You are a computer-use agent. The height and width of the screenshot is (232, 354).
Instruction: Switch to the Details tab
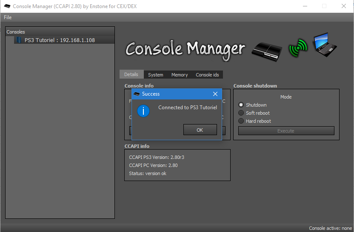point(131,74)
